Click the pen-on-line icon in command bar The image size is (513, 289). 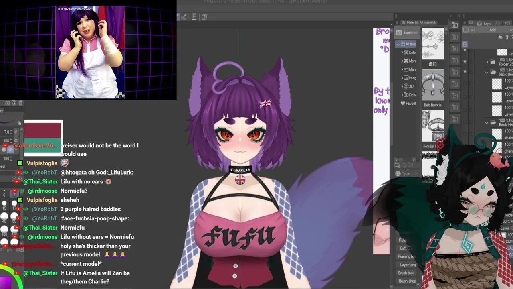pos(184,17)
